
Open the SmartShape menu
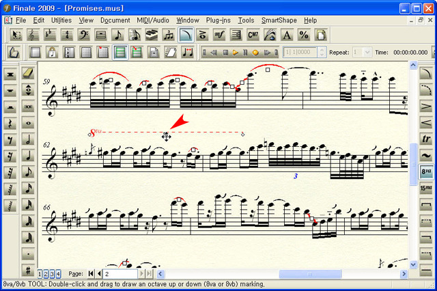point(279,20)
